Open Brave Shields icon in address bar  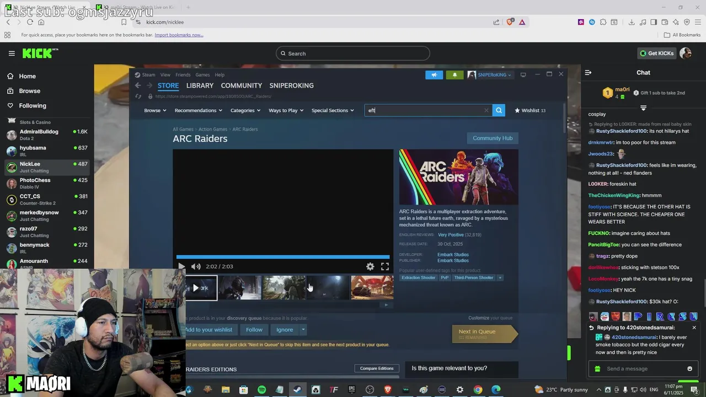(x=510, y=22)
